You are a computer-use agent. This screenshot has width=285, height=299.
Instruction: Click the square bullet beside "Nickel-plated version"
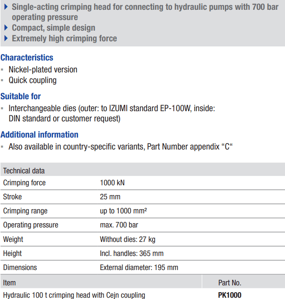pos(3,69)
